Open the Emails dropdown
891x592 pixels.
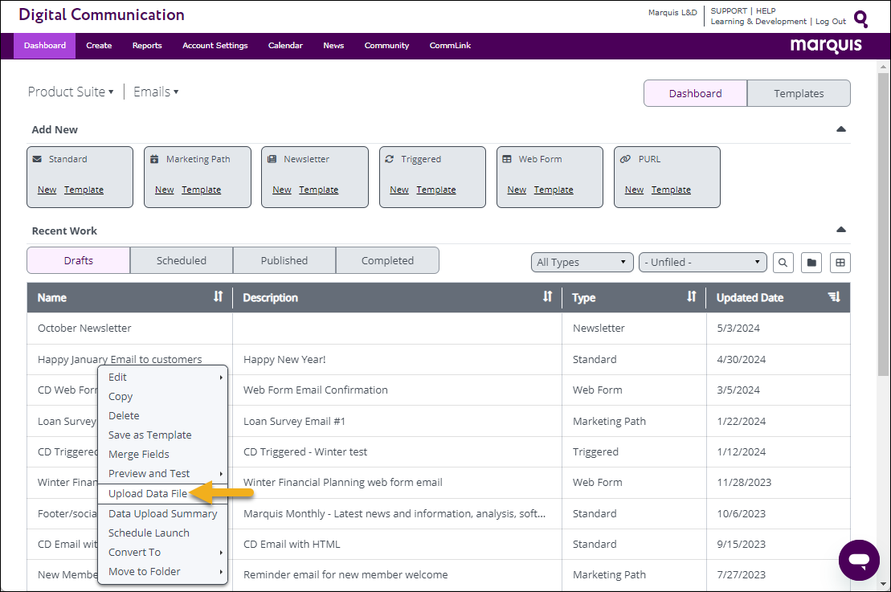tap(156, 92)
